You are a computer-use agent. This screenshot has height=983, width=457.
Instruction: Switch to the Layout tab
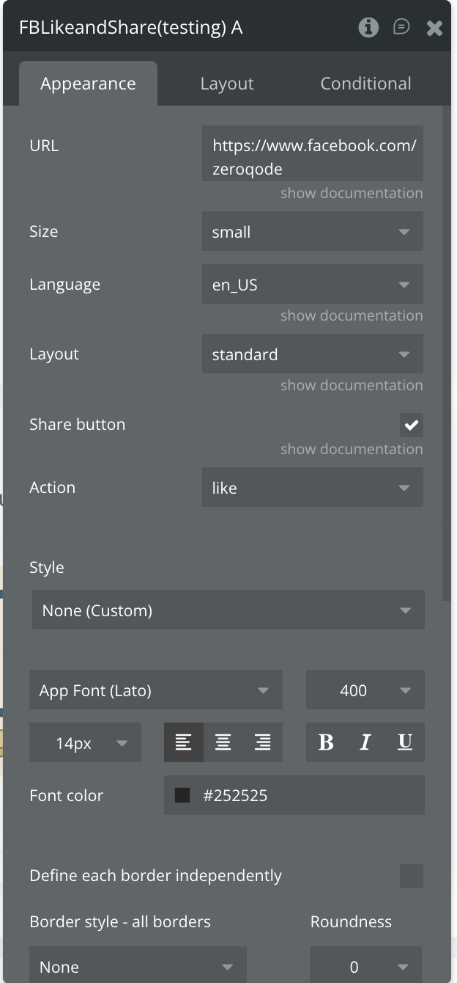click(227, 84)
